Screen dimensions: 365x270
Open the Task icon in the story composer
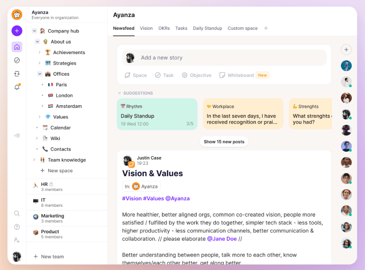click(x=158, y=75)
